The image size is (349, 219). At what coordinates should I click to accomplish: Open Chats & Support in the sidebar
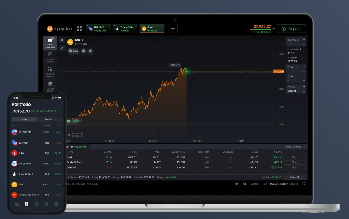[x=50, y=71]
